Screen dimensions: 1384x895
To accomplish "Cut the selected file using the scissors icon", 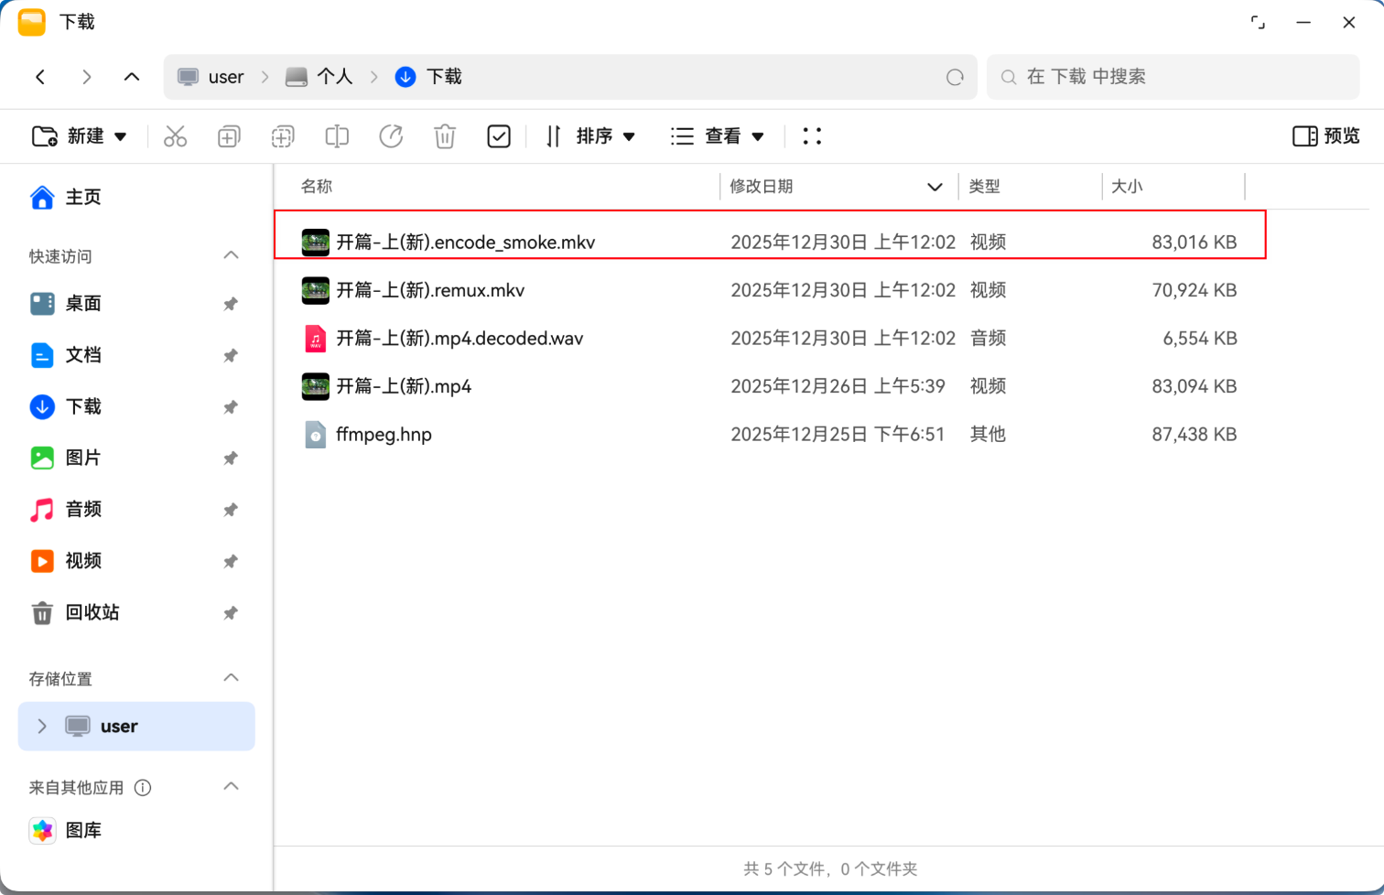I will pyautogui.click(x=176, y=135).
